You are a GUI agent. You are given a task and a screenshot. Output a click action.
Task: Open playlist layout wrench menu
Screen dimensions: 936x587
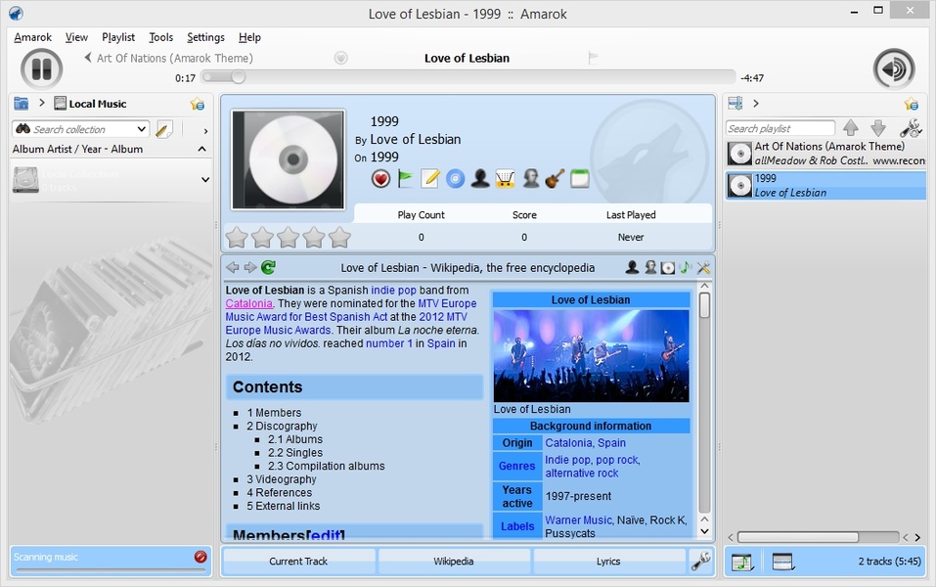pyautogui.click(x=911, y=128)
